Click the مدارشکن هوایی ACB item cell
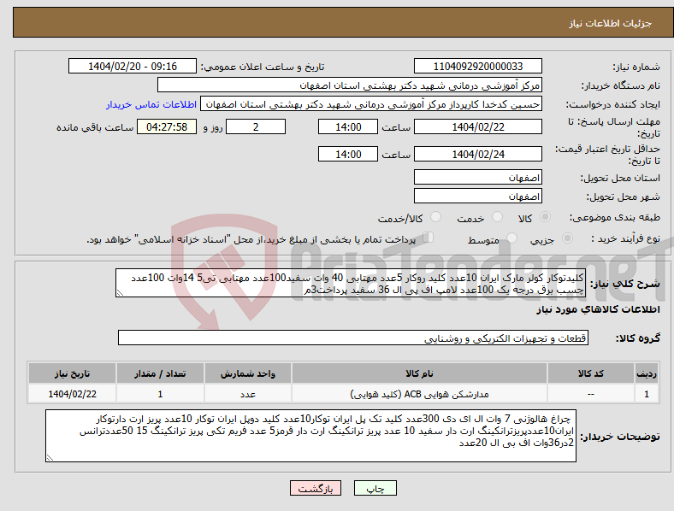The height and width of the screenshot is (511, 674). [419, 394]
